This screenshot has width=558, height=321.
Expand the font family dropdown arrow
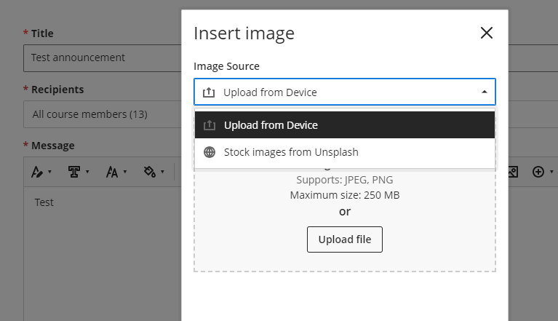click(87, 173)
